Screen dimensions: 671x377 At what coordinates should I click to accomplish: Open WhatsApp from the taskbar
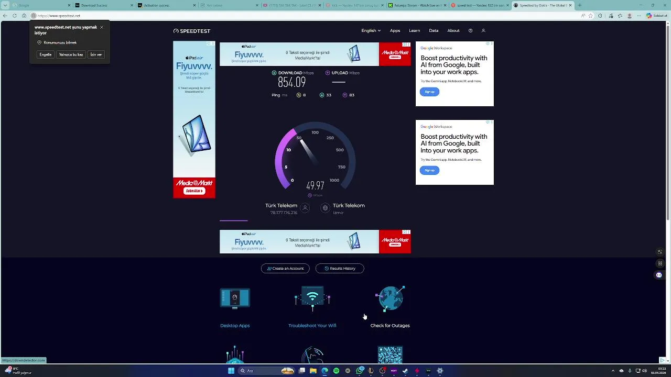click(x=359, y=371)
